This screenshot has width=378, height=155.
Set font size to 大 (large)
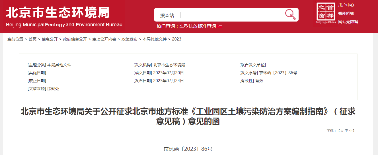coord(342,131)
